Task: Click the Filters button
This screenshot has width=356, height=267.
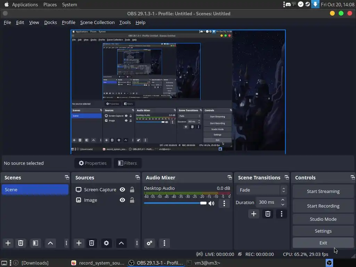Action: tap(127, 163)
